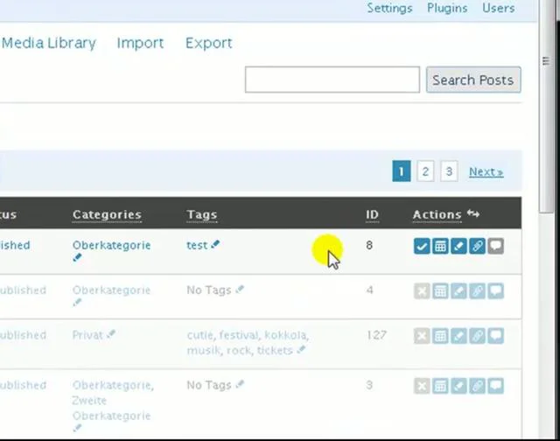This screenshot has height=441, width=560.
Task: Click the vertical scrollbar thumb
Action: 546,107
